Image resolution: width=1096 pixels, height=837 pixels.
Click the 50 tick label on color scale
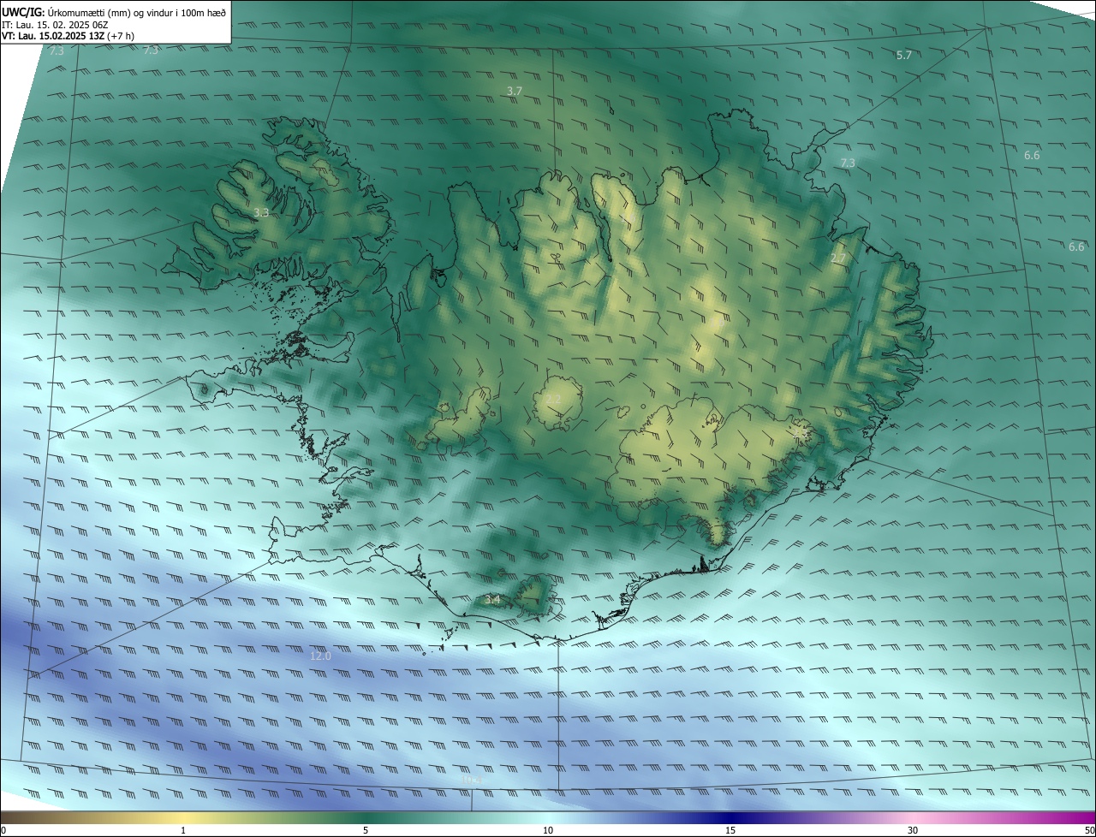[1089, 830]
